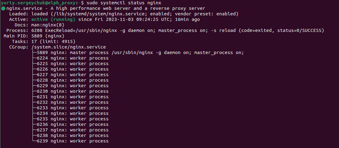The width and height of the screenshot is (339, 148).
Task: Select the last worker process 6239
Action: pos(72,141)
